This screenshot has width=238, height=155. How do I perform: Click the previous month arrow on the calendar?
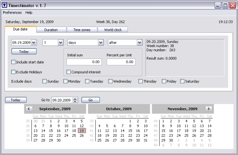point(29,109)
